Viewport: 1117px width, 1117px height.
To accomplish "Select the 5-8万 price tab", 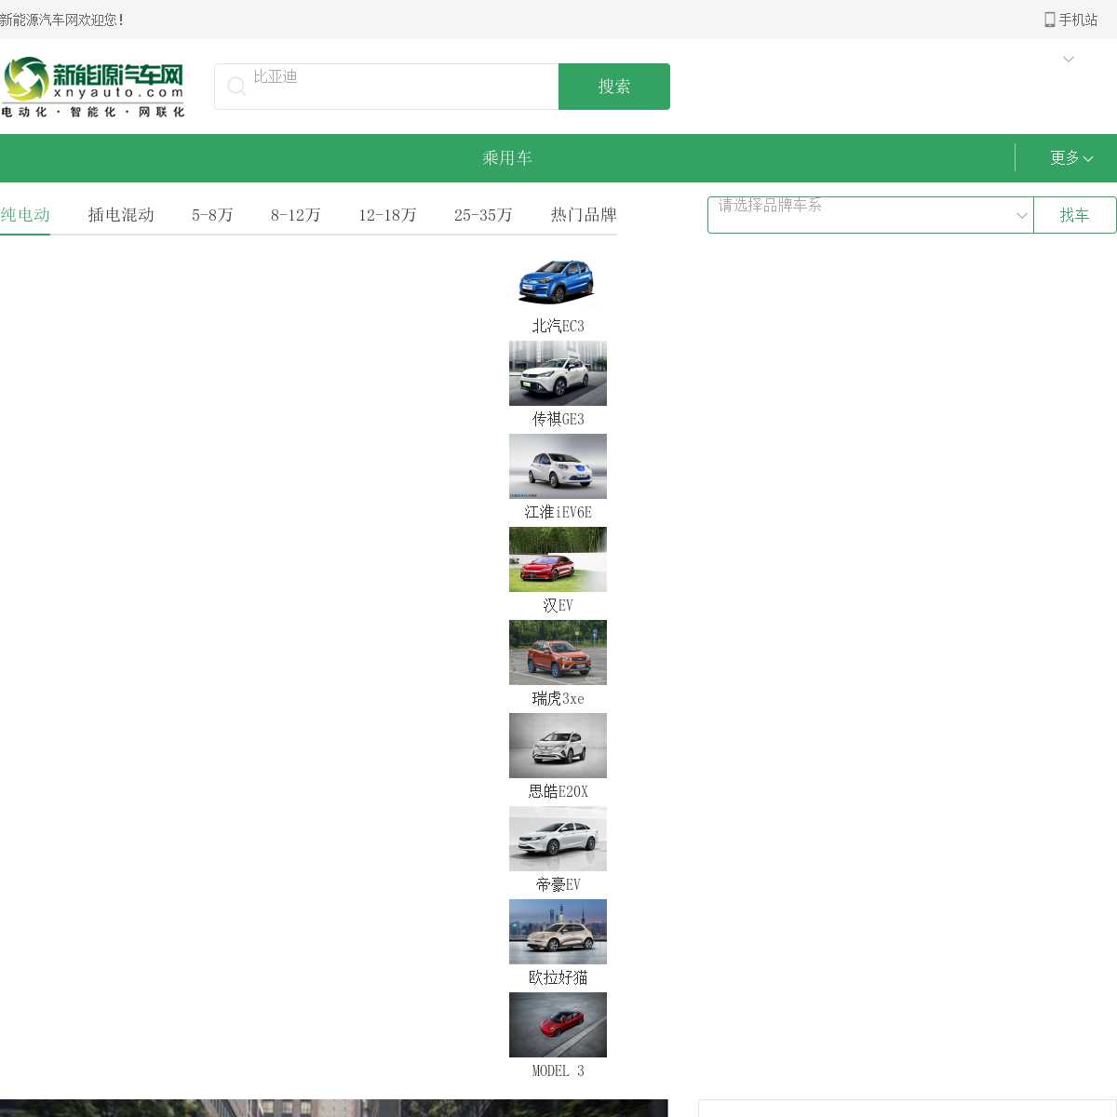I will [212, 215].
